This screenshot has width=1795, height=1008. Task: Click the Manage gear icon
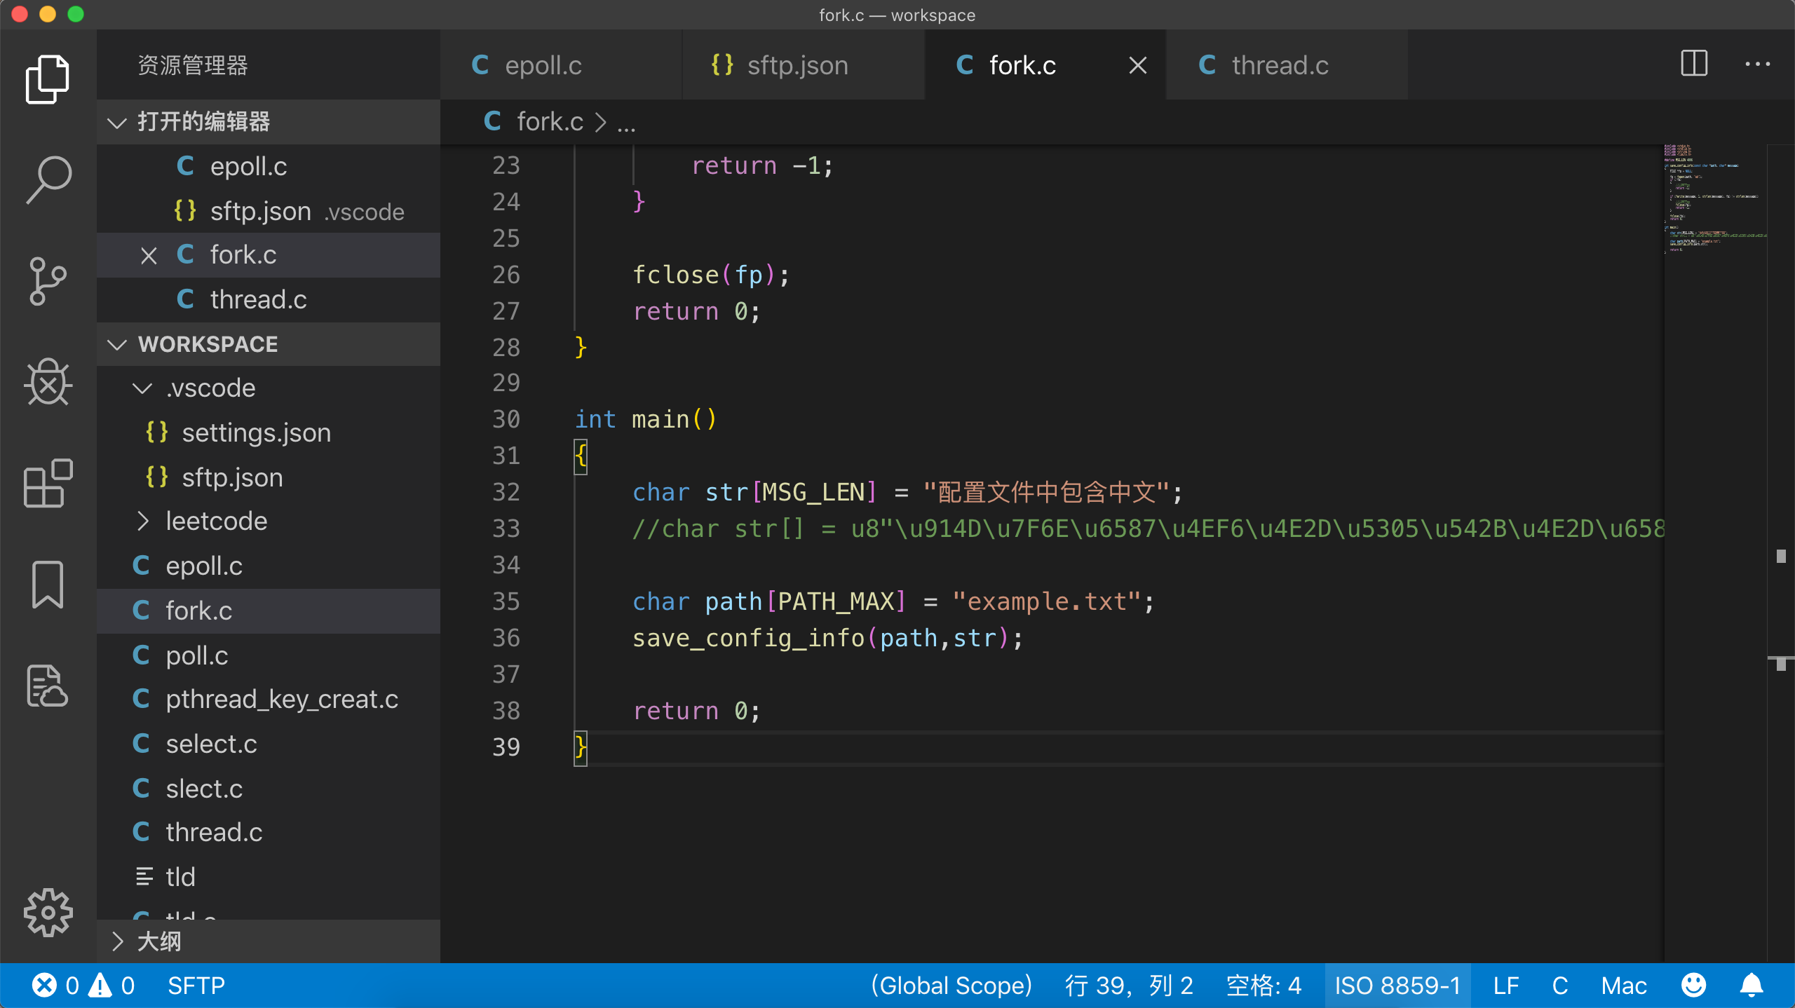pyautogui.click(x=48, y=912)
